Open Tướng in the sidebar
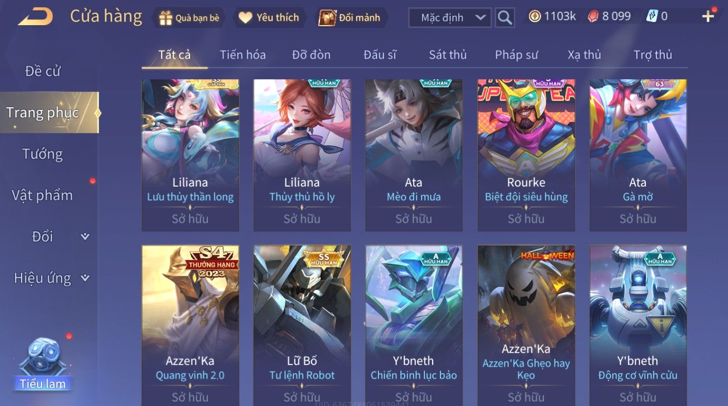Viewport: 728px width, 406px height. [43, 154]
